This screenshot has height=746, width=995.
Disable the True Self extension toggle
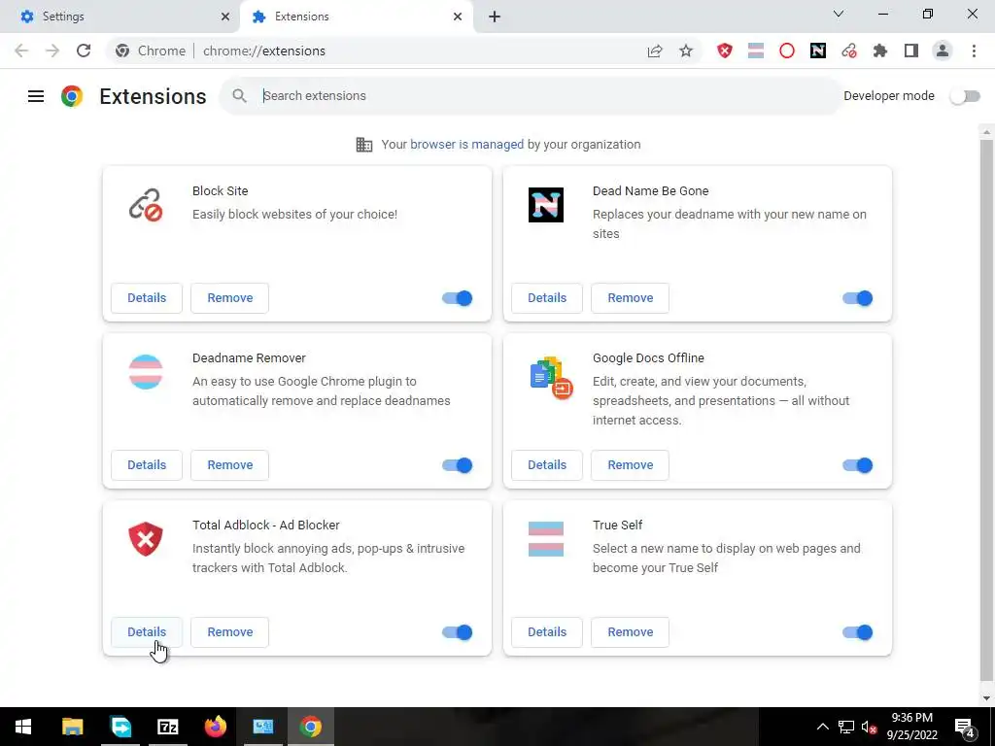point(858,631)
